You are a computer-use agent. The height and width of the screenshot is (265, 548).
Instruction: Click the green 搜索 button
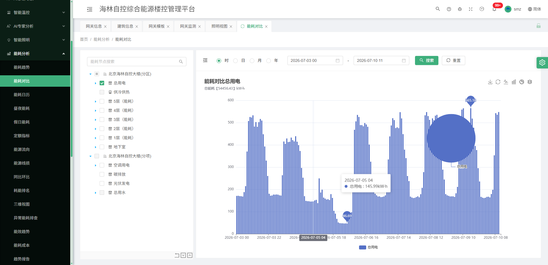[x=427, y=60]
